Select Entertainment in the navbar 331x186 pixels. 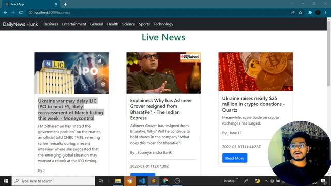click(74, 24)
